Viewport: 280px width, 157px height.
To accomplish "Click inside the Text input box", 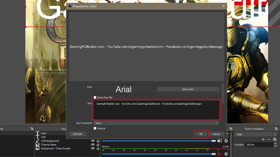I will tap(156, 110).
